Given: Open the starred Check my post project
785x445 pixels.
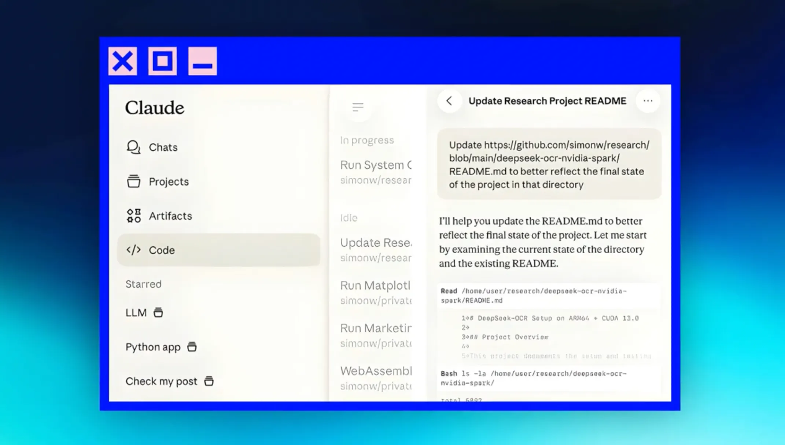Looking at the screenshot, I should (170, 381).
